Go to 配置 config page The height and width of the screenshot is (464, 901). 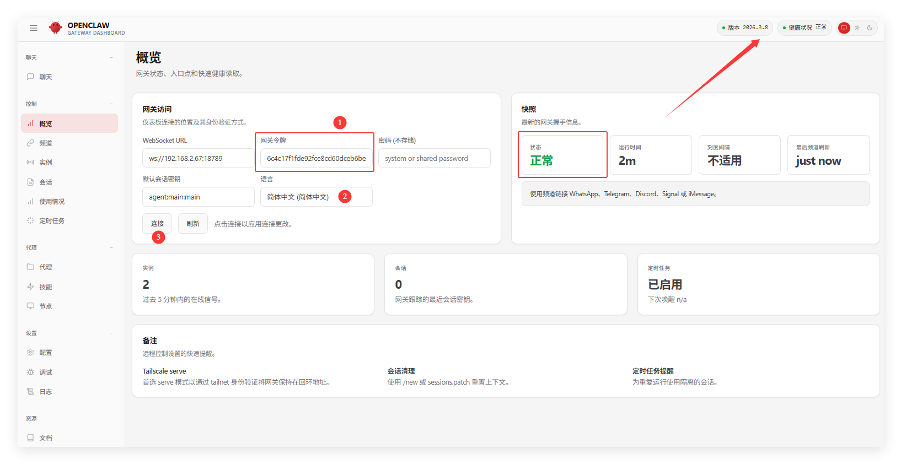click(x=46, y=353)
